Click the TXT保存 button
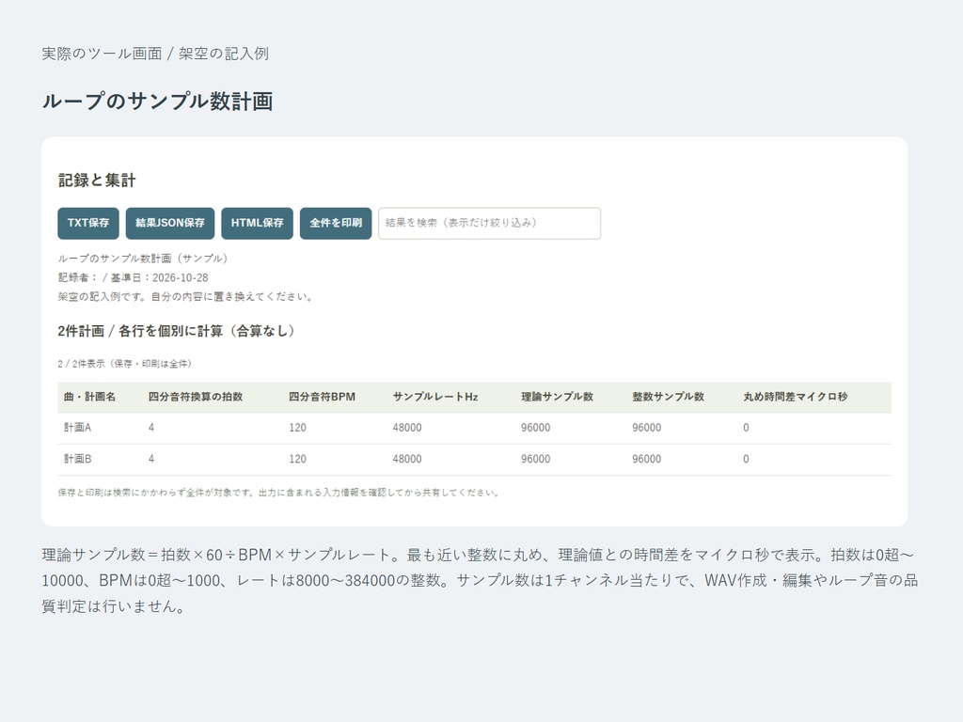The height and width of the screenshot is (722, 963). tap(88, 223)
